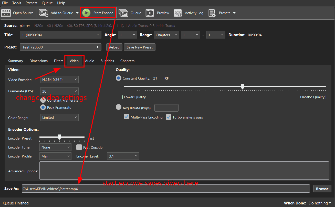Choose the Constant Framerate option
Screen dimensions: 335x207
pos(43,100)
